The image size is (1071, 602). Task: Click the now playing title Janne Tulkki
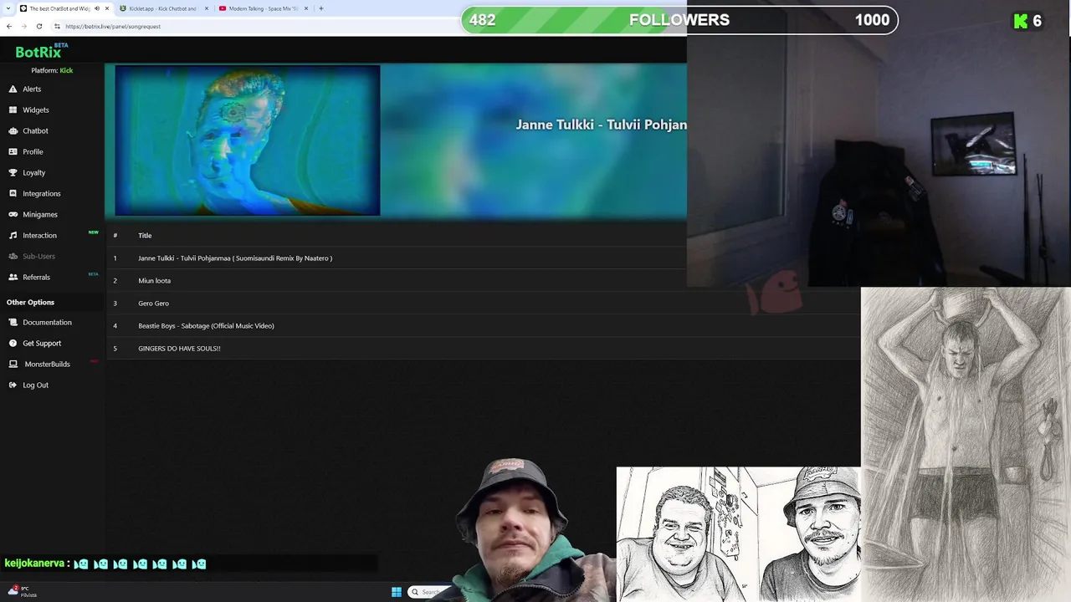601,124
